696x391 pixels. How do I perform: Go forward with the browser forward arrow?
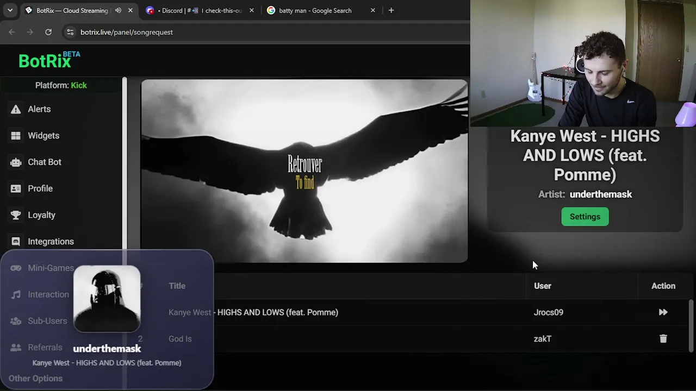click(x=30, y=32)
